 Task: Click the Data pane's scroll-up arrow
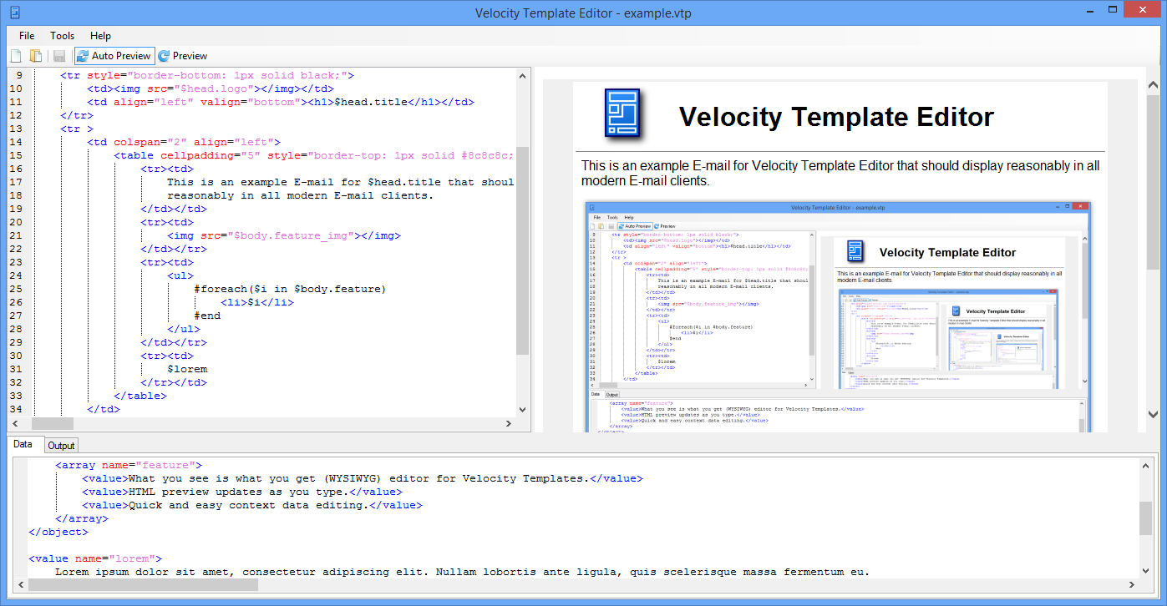1146,464
